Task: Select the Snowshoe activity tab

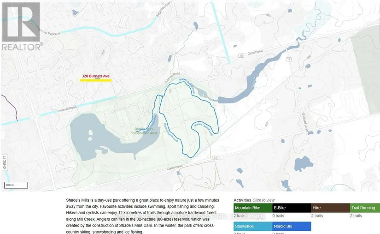Action: point(253,227)
